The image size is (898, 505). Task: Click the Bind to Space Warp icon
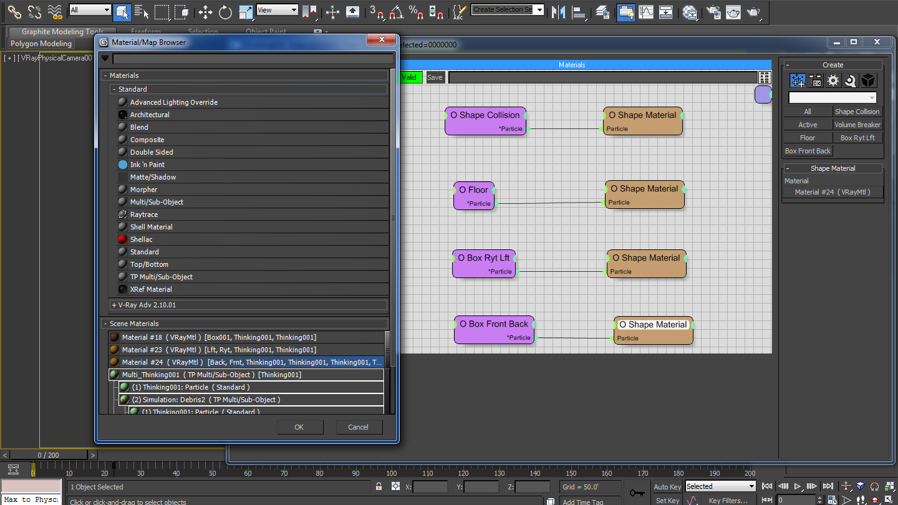pyautogui.click(x=55, y=11)
